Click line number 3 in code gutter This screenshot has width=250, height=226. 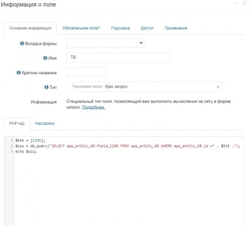pyautogui.click(x=12, y=152)
